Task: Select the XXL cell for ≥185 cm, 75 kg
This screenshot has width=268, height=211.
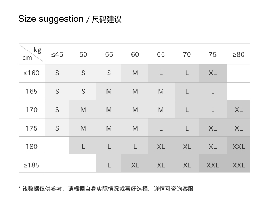Action: [x=213, y=165]
